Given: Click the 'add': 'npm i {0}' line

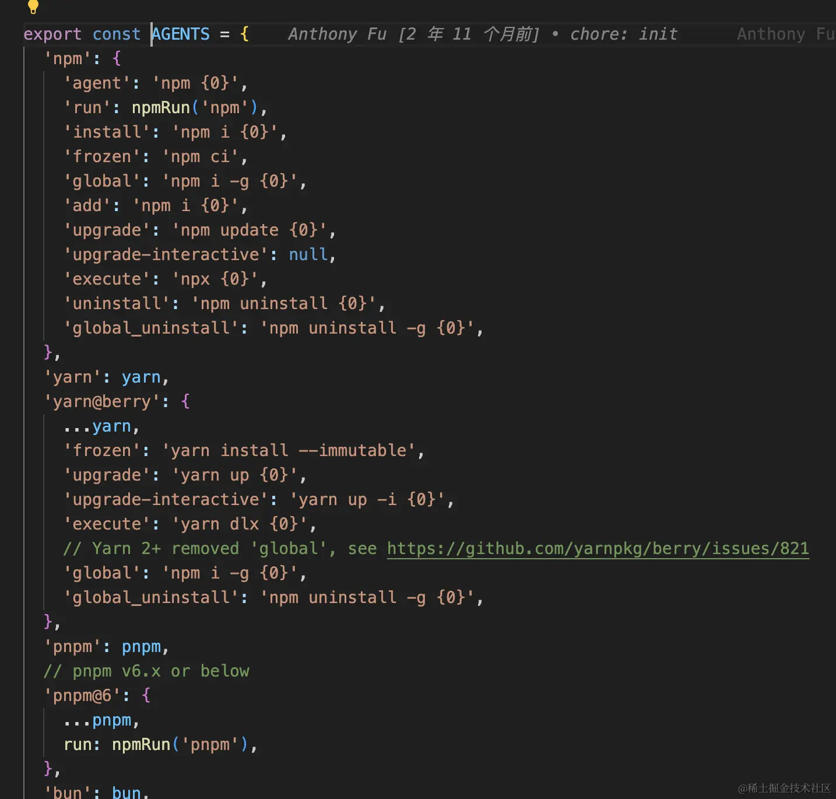Looking at the screenshot, I should click(156, 206).
